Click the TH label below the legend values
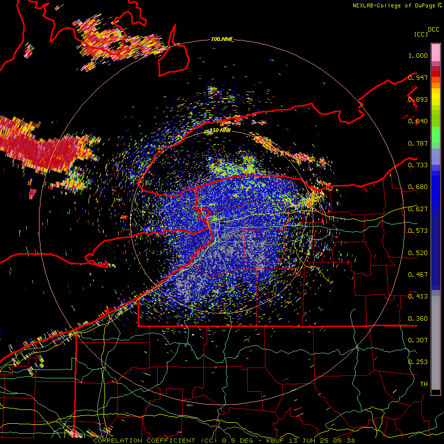The image size is (444, 444). pos(424,384)
